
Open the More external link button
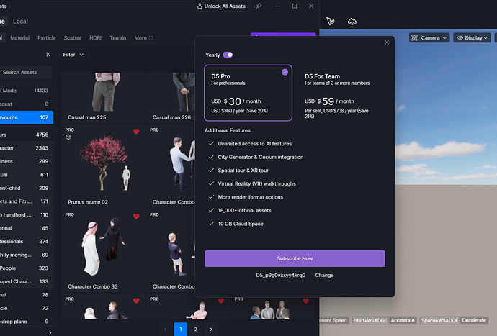click(x=143, y=38)
